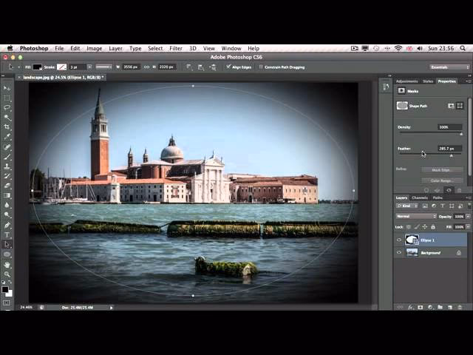473x355 pixels.
Task: Open the Opacity slider arrow
Action: [x=468, y=217]
